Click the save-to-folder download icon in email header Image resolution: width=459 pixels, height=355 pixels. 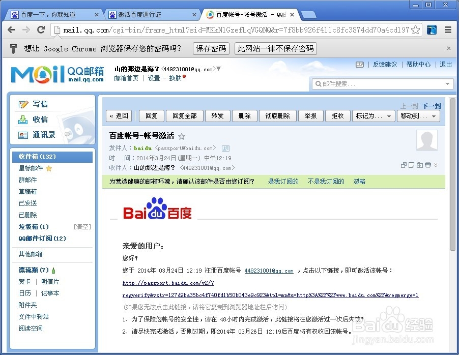419,165
